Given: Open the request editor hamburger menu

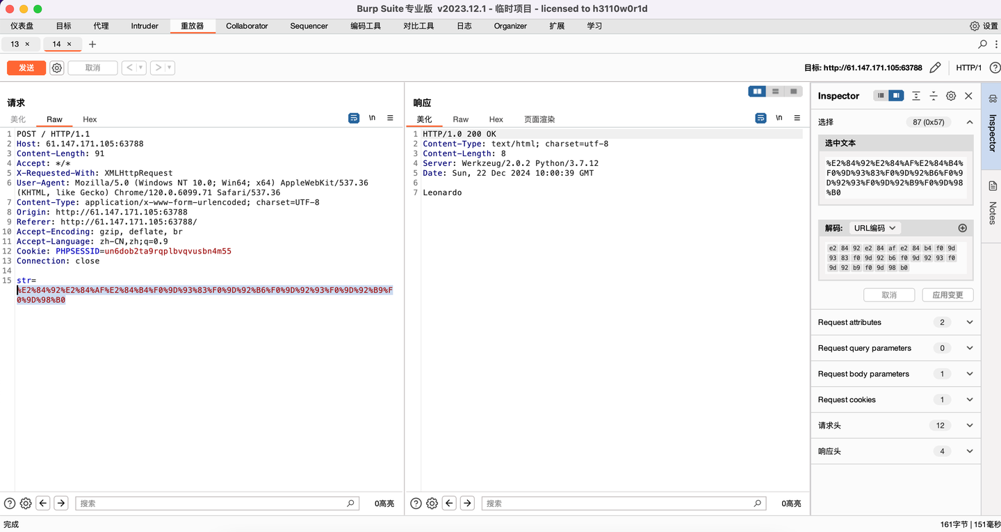Looking at the screenshot, I should (x=390, y=118).
